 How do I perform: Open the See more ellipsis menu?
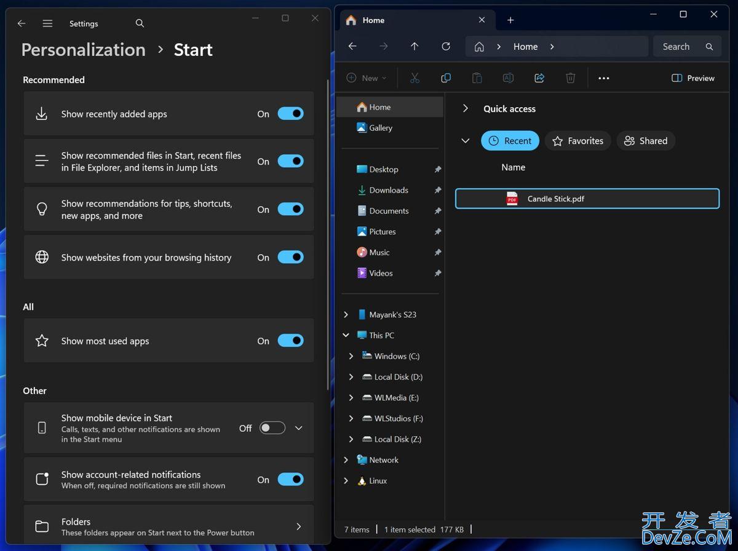click(x=603, y=78)
